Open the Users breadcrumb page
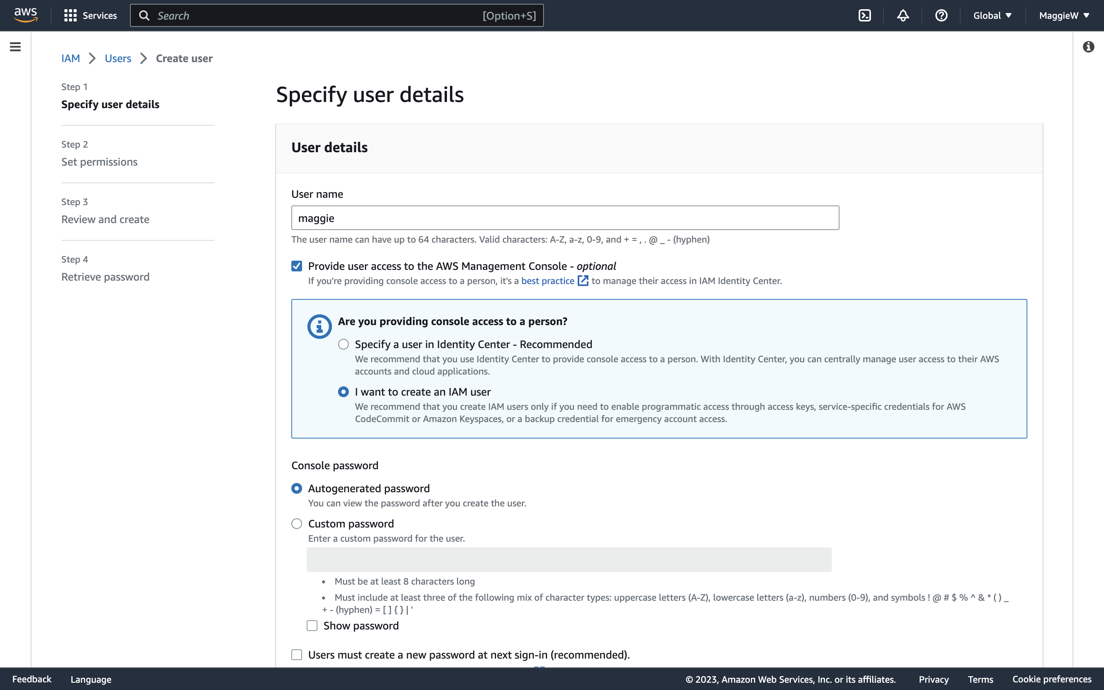 click(118, 58)
